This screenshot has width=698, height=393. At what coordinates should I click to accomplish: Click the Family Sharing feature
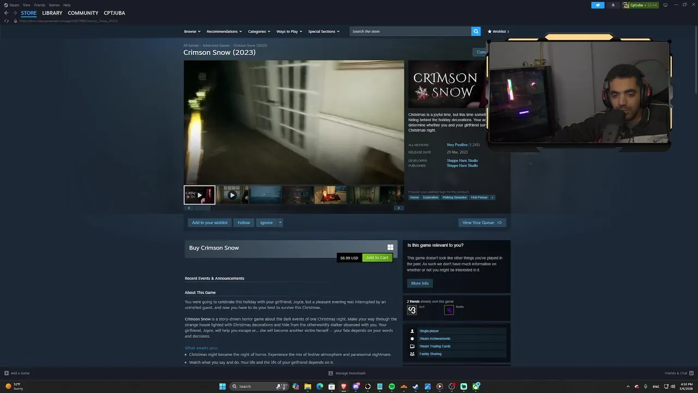coord(430,354)
